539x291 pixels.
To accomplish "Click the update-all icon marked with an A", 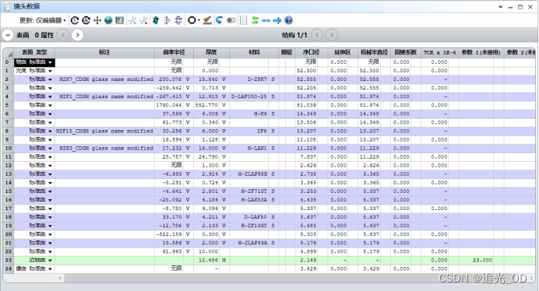I will pos(86,20).
